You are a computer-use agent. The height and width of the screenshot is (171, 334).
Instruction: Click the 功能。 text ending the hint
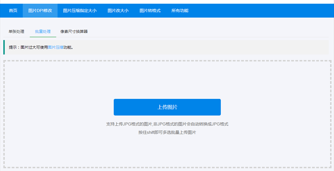coord(68,48)
